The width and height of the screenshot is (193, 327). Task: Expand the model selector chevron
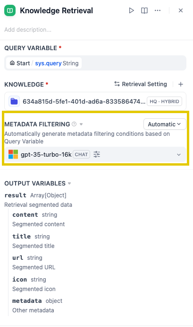point(179,155)
